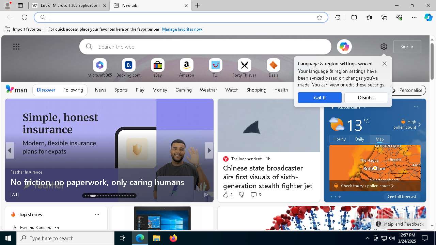
Task: Show next carousel slide arrow
Action: pyautogui.click(x=209, y=150)
